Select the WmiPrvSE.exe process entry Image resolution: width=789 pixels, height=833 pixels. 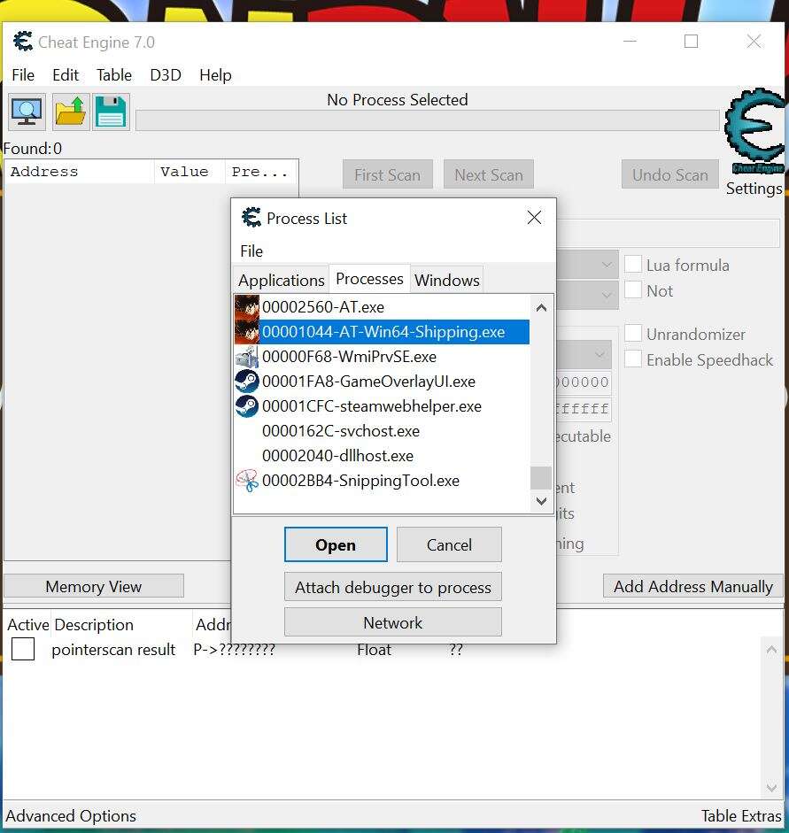349,357
